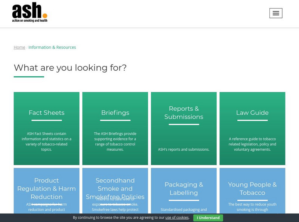Open the hamburger navigation menu

click(276, 13)
